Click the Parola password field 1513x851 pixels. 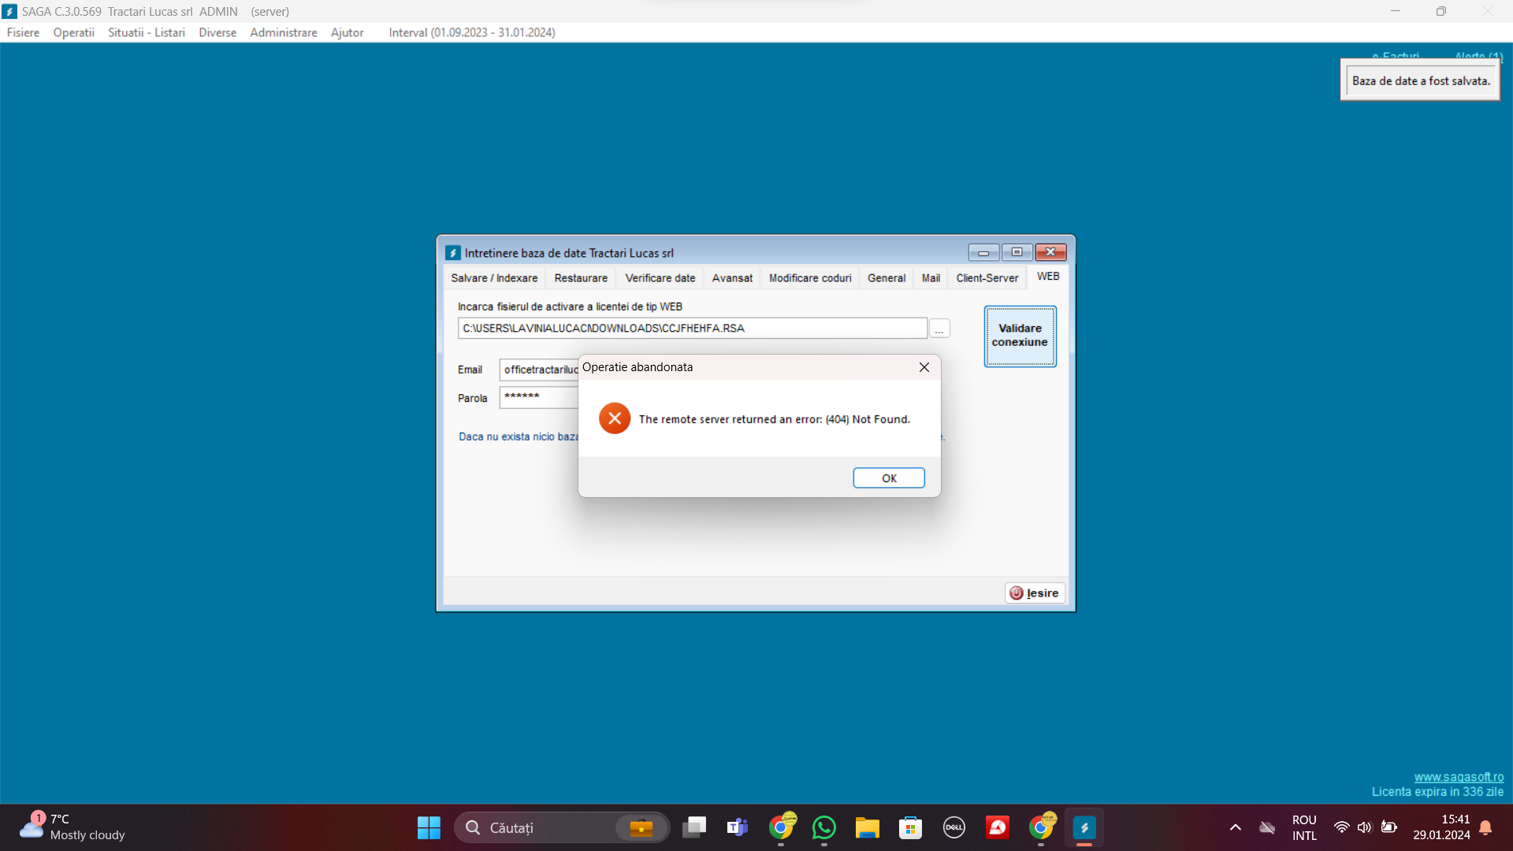pyautogui.click(x=540, y=398)
